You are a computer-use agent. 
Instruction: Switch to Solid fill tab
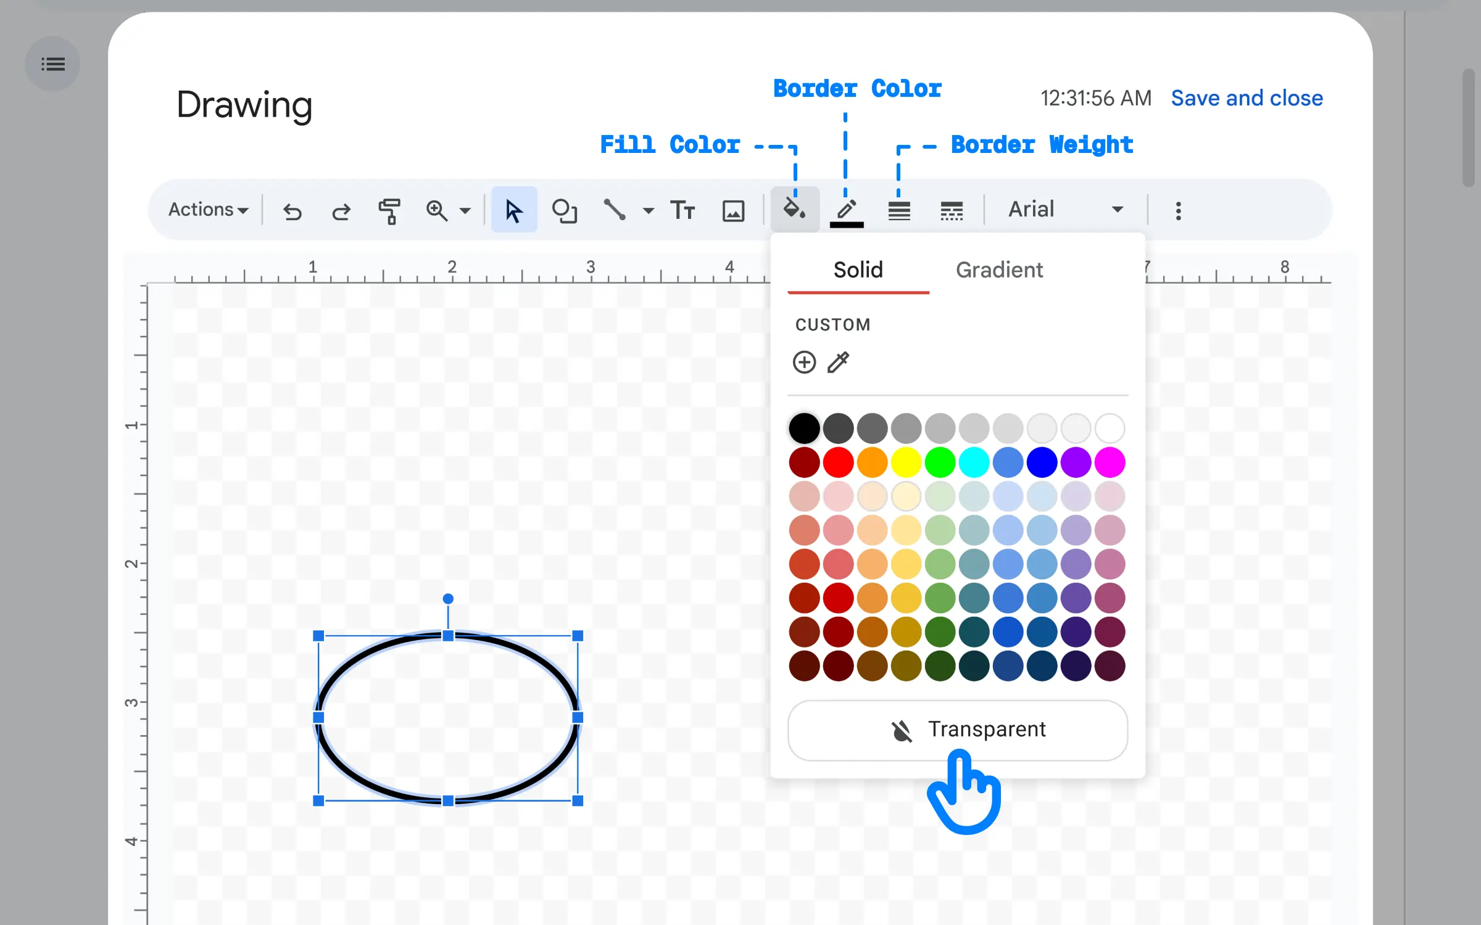pyautogui.click(x=858, y=269)
